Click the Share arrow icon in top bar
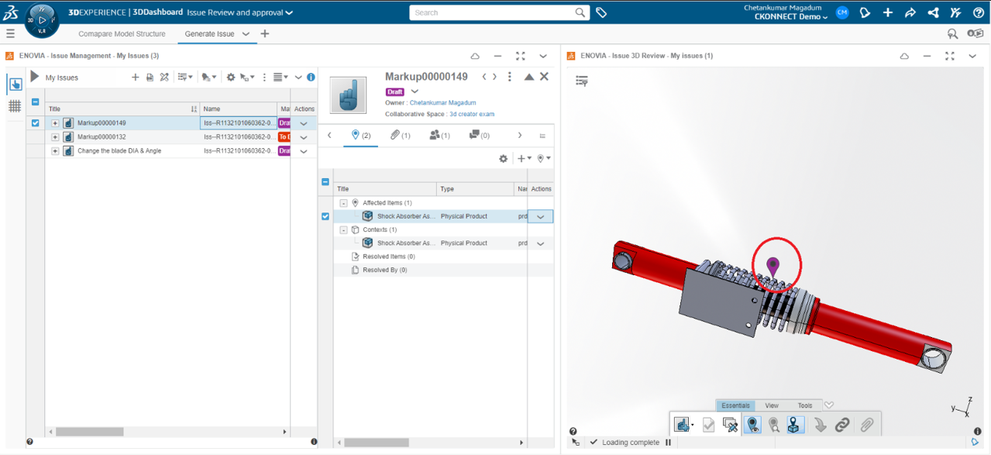Image resolution: width=991 pixels, height=455 pixels. pos(910,12)
